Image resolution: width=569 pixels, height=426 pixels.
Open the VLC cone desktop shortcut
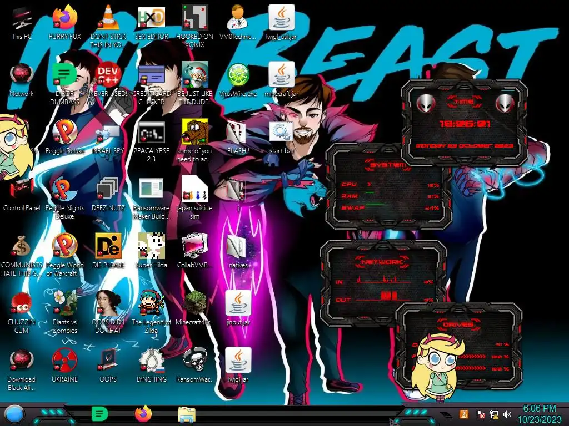[x=108, y=27]
